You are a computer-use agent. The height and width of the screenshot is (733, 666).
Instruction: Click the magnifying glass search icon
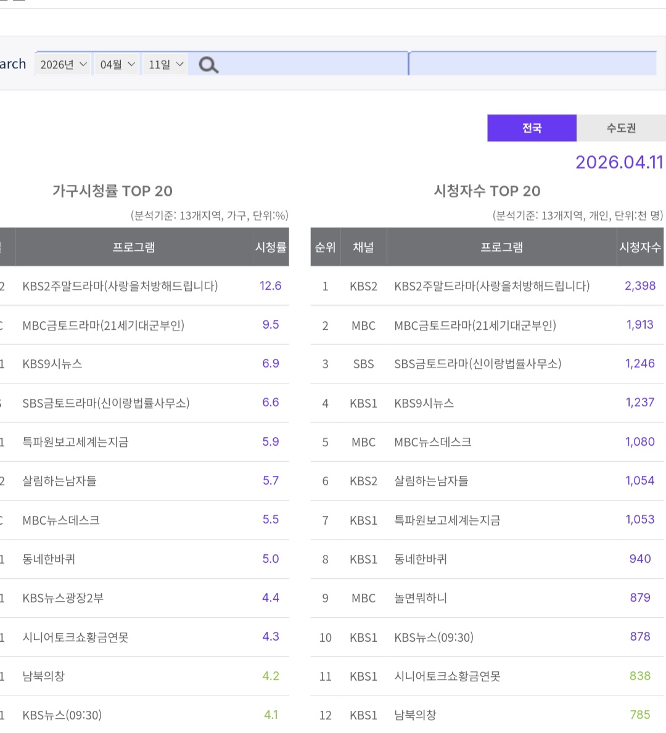[x=208, y=65]
